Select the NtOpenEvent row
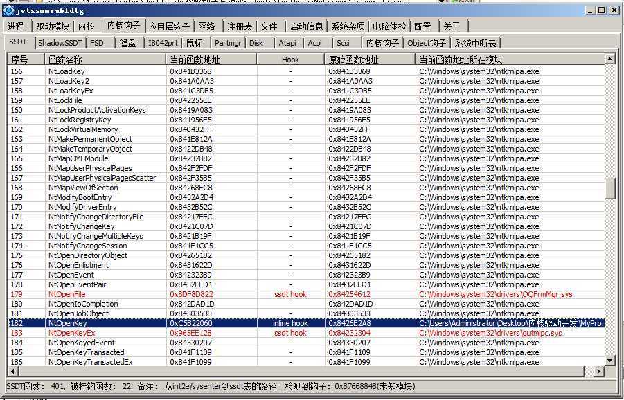 tap(306, 275)
